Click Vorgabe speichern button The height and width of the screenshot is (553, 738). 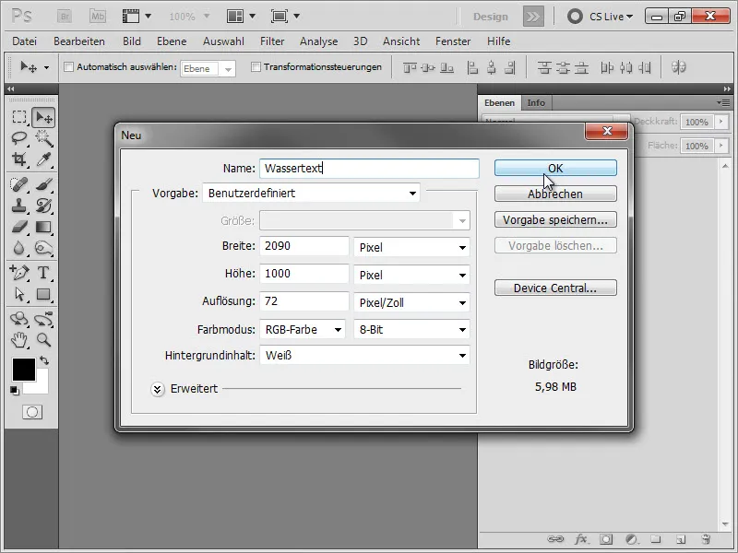coord(555,219)
